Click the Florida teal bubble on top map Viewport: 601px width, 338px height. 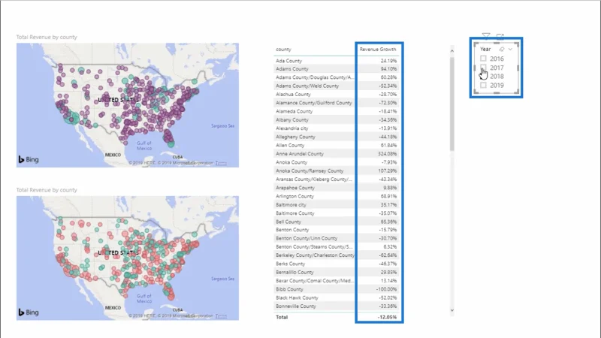pyautogui.click(x=171, y=144)
